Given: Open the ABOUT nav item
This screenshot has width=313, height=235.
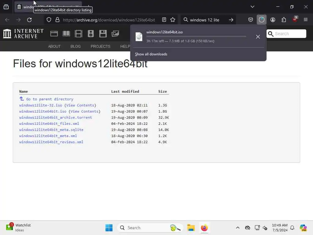Looking at the screenshot, I should [x=54, y=47].
